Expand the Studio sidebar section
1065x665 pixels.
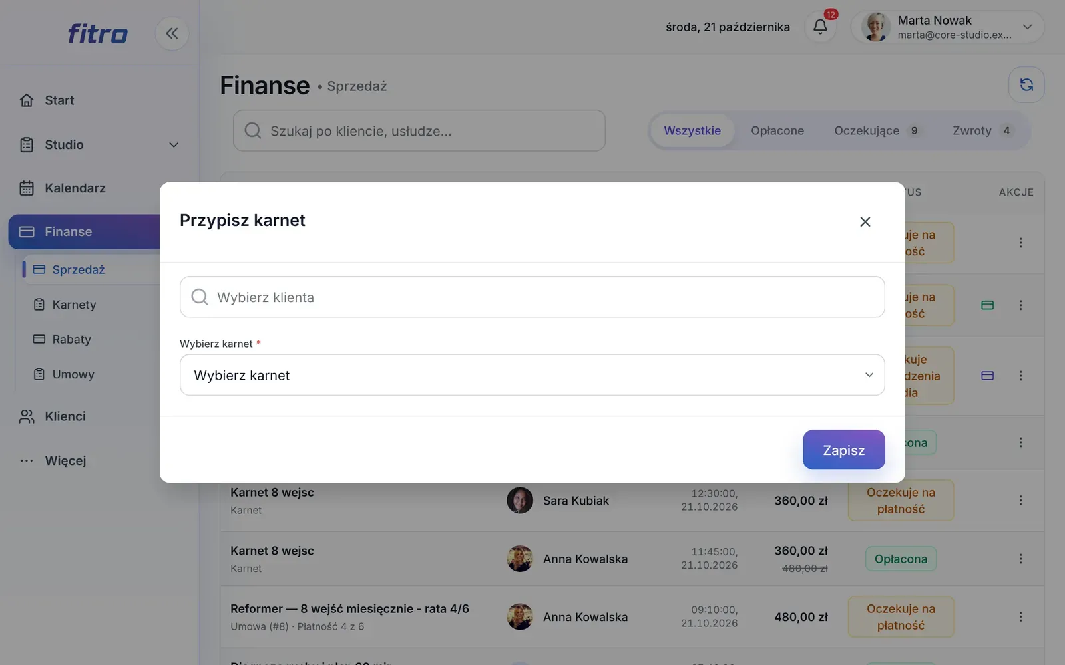(100, 144)
